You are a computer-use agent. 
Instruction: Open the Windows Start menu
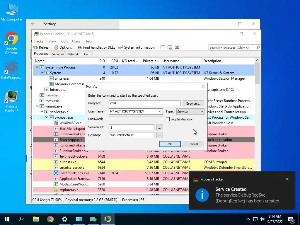pos(7,219)
